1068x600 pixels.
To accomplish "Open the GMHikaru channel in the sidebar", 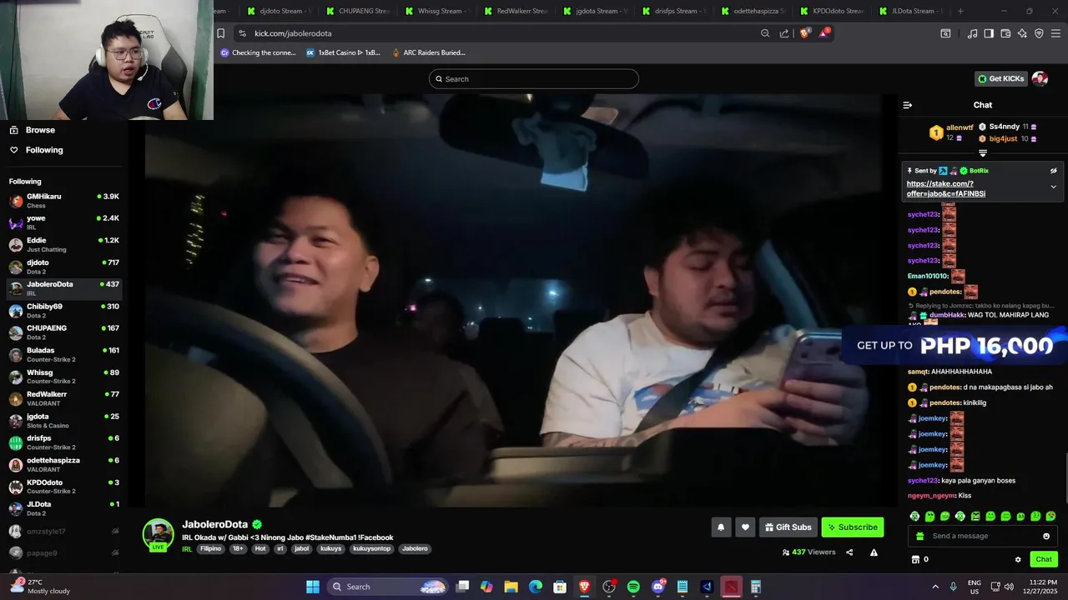I will click(64, 201).
